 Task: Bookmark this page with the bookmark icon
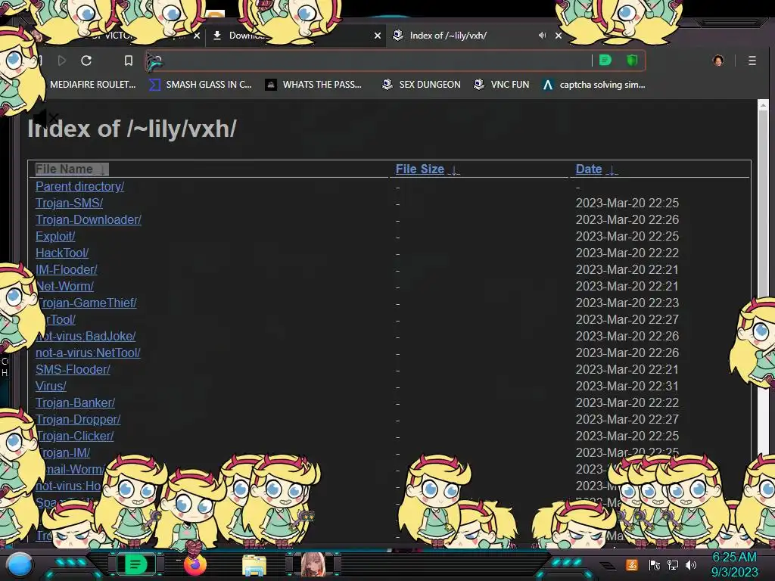click(x=129, y=61)
